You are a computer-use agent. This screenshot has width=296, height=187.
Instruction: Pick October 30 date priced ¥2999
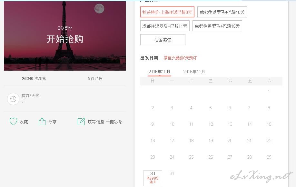pyautogui.click(x=153, y=178)
